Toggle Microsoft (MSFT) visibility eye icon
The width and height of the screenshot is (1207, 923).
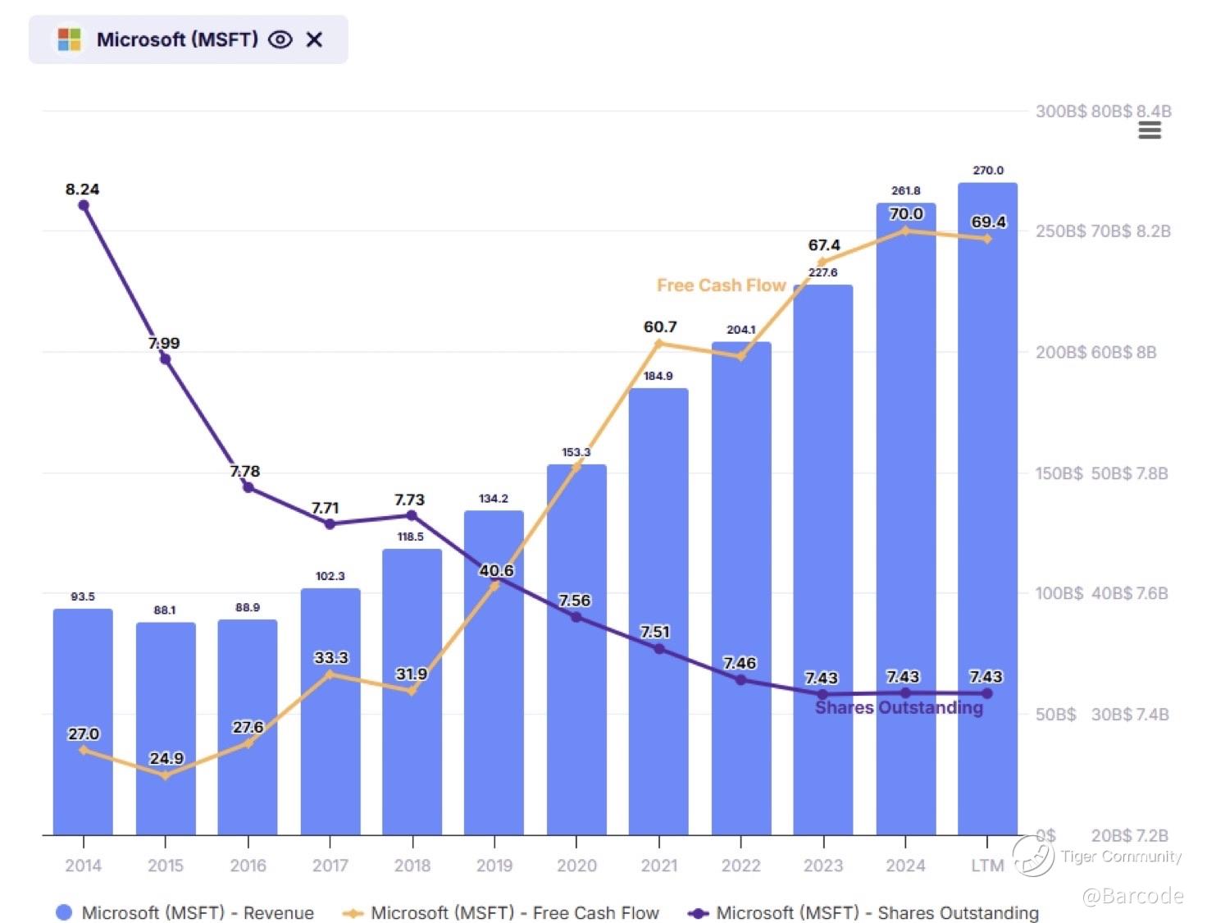[x=280, y=39]
